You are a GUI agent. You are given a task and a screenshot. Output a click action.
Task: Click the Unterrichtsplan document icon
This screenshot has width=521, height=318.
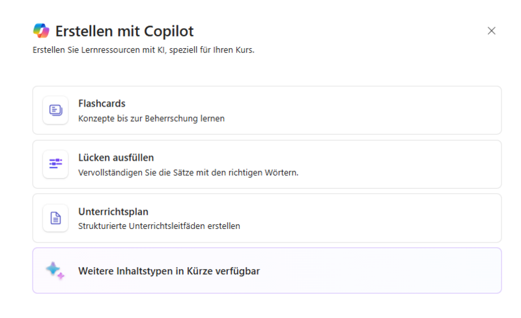[55, 218]
